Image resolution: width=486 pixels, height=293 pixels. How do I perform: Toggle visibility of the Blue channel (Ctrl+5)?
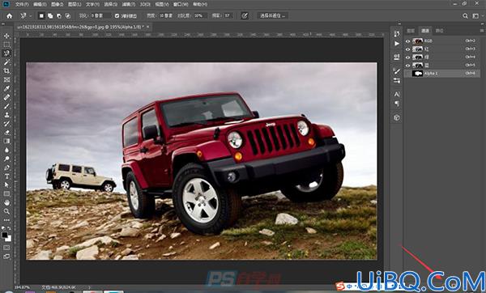pos(407,65)
